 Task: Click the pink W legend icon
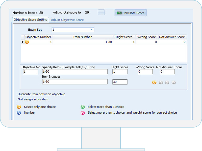click(x=83, y=113)
